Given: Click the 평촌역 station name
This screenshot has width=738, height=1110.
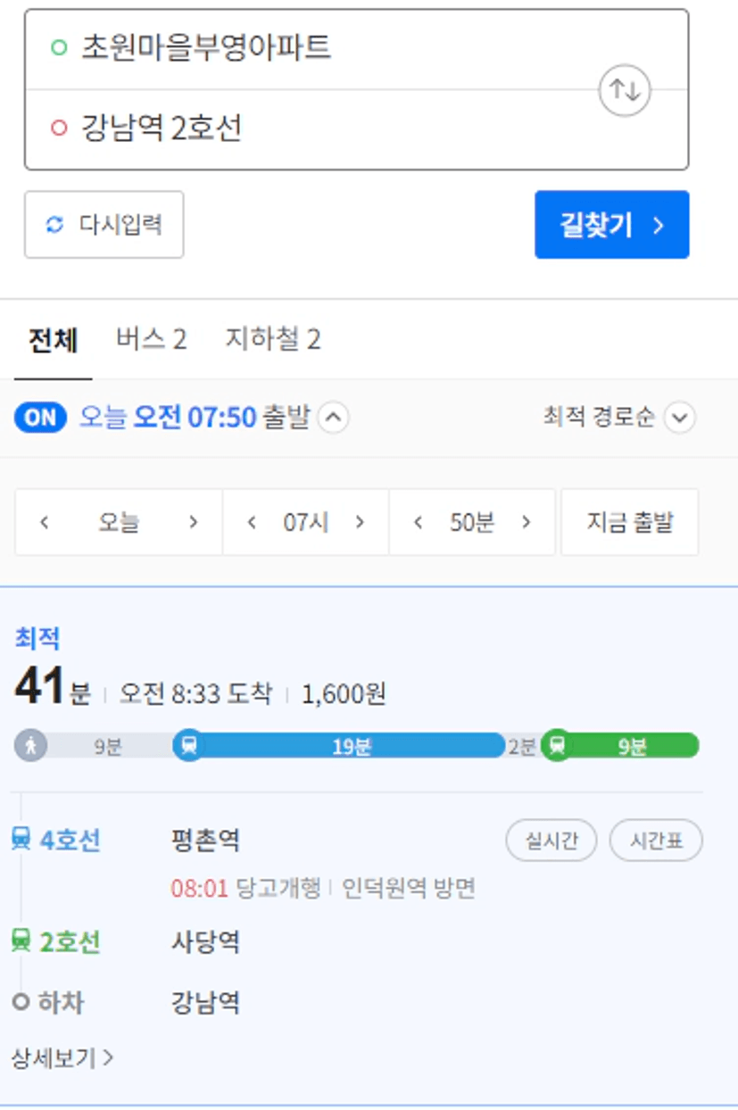Looking at the screenshot, I should click(x=205, y=841).
